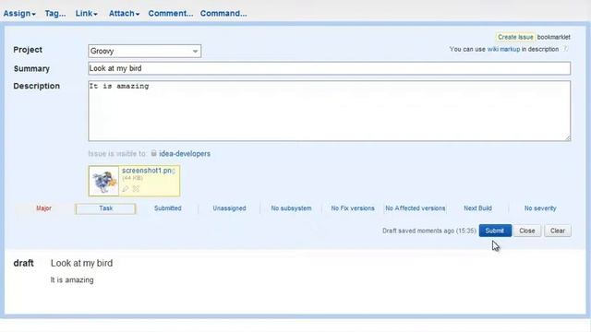Click the 'Draft saved moments ago' status text
591x332 pixels.
click(428, 231)
